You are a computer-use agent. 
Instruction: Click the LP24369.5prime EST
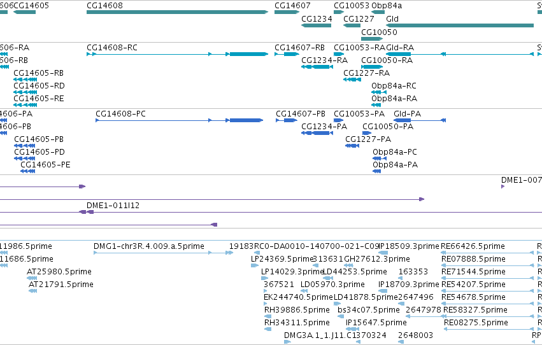(x=255, y=265)
